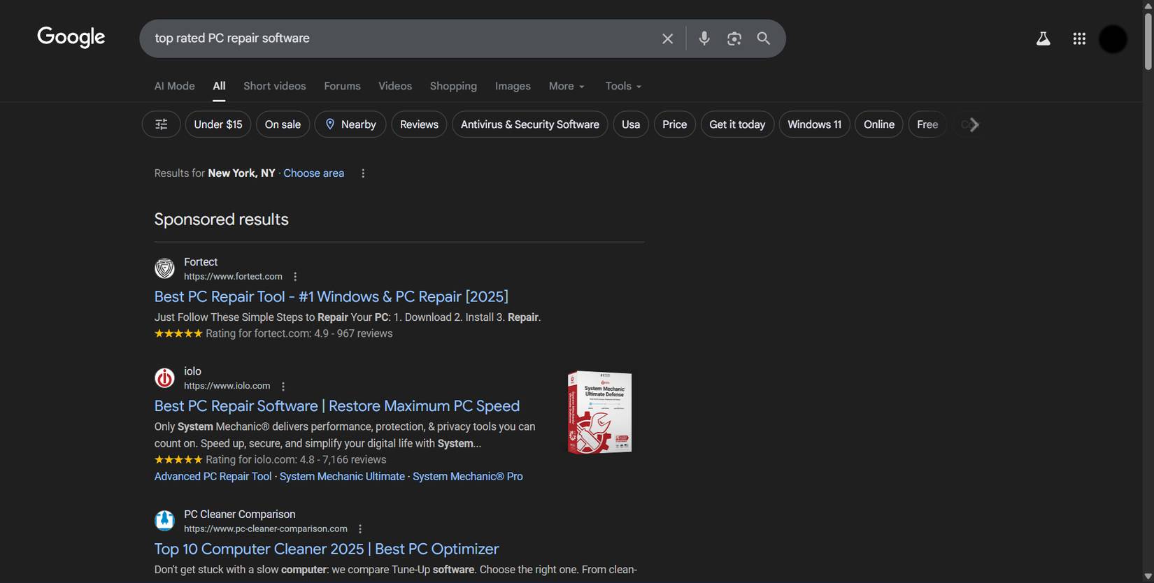Open the Forums tab
The height and width of the screenshot is (583, 1154).
point(342,86)
